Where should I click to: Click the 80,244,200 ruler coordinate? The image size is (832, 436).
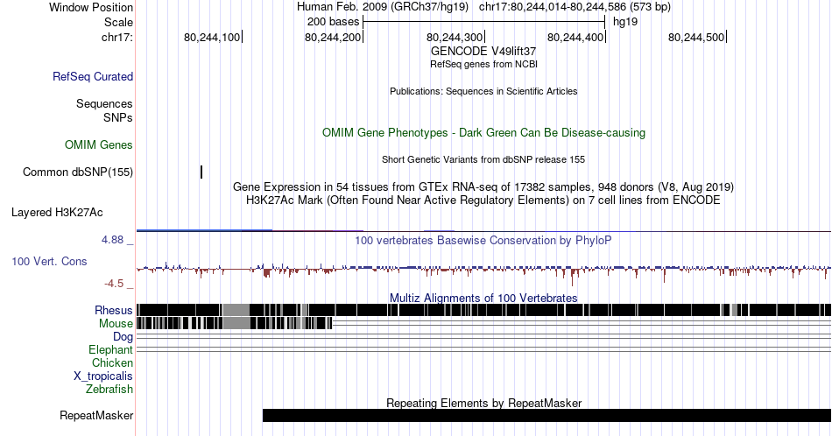pos(333,37)
